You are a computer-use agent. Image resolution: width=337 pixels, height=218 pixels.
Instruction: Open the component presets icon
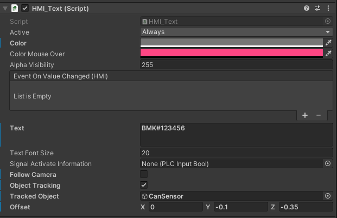[x=317, y=9]
